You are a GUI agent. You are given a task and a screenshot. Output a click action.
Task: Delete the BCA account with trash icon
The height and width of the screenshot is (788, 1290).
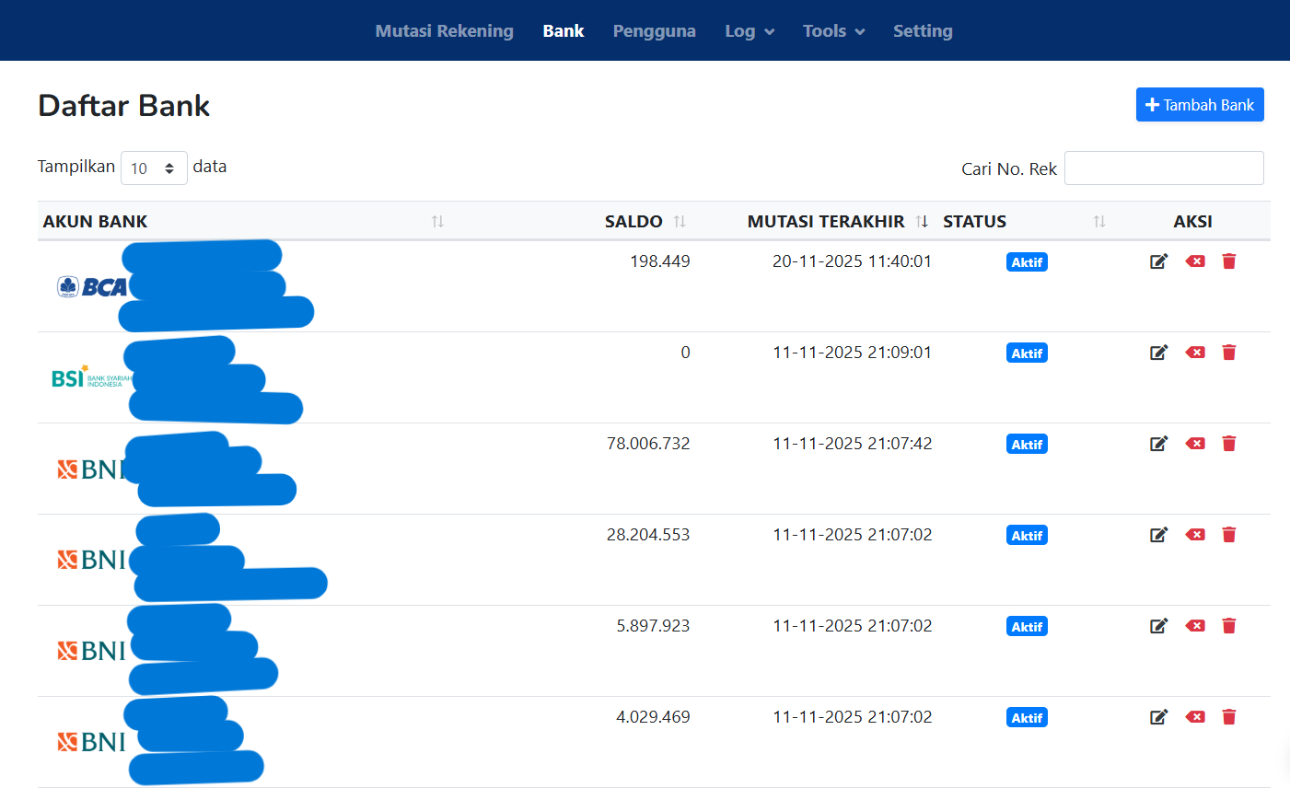click(1228, 261)
